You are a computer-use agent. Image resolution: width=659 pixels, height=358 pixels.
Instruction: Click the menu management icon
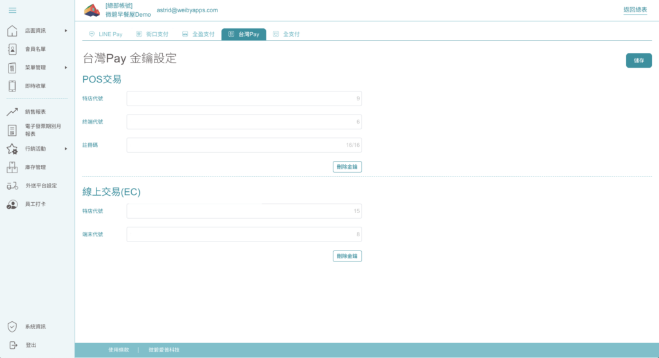coord(12,68)
